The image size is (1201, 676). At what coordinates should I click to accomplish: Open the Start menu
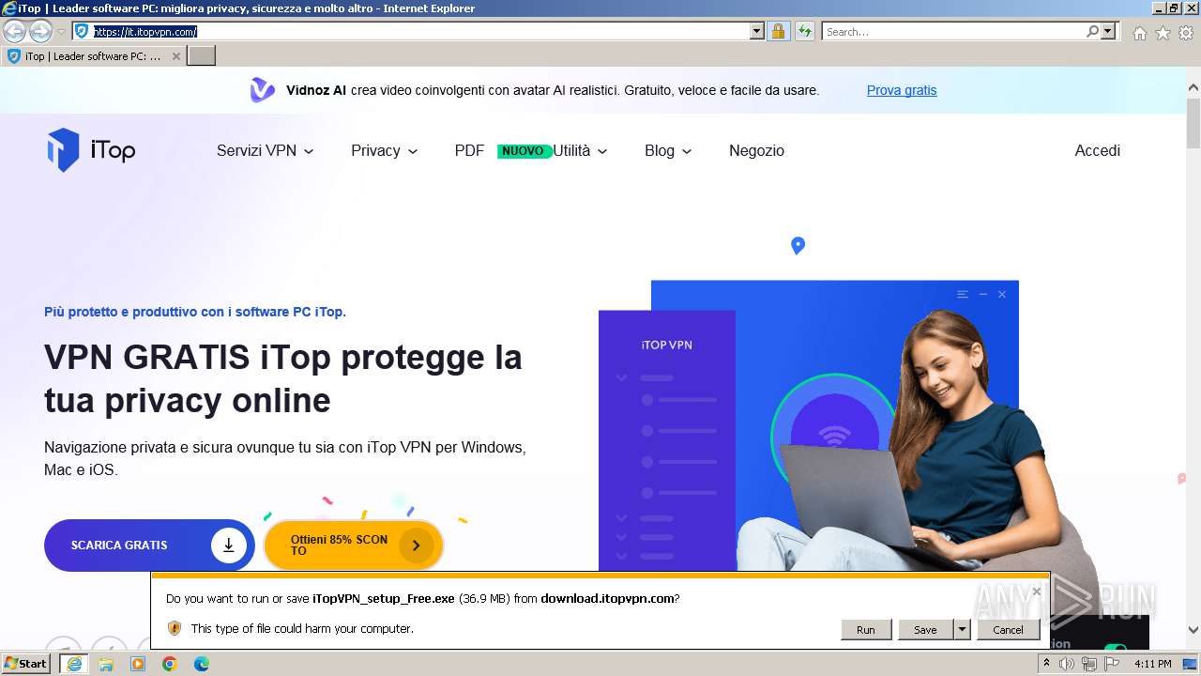pos(26,664)
